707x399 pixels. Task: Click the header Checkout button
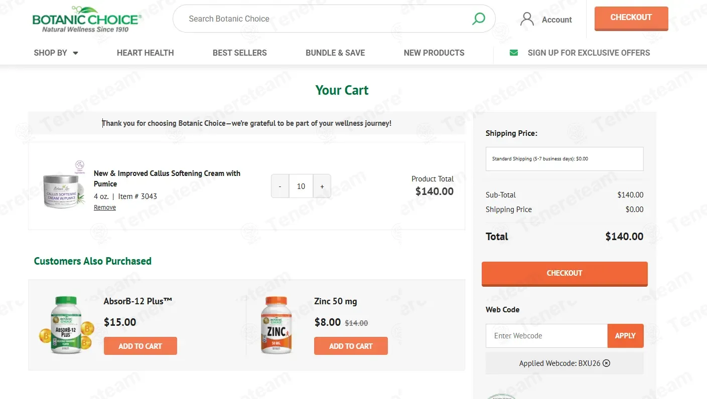tap(631, 18)
